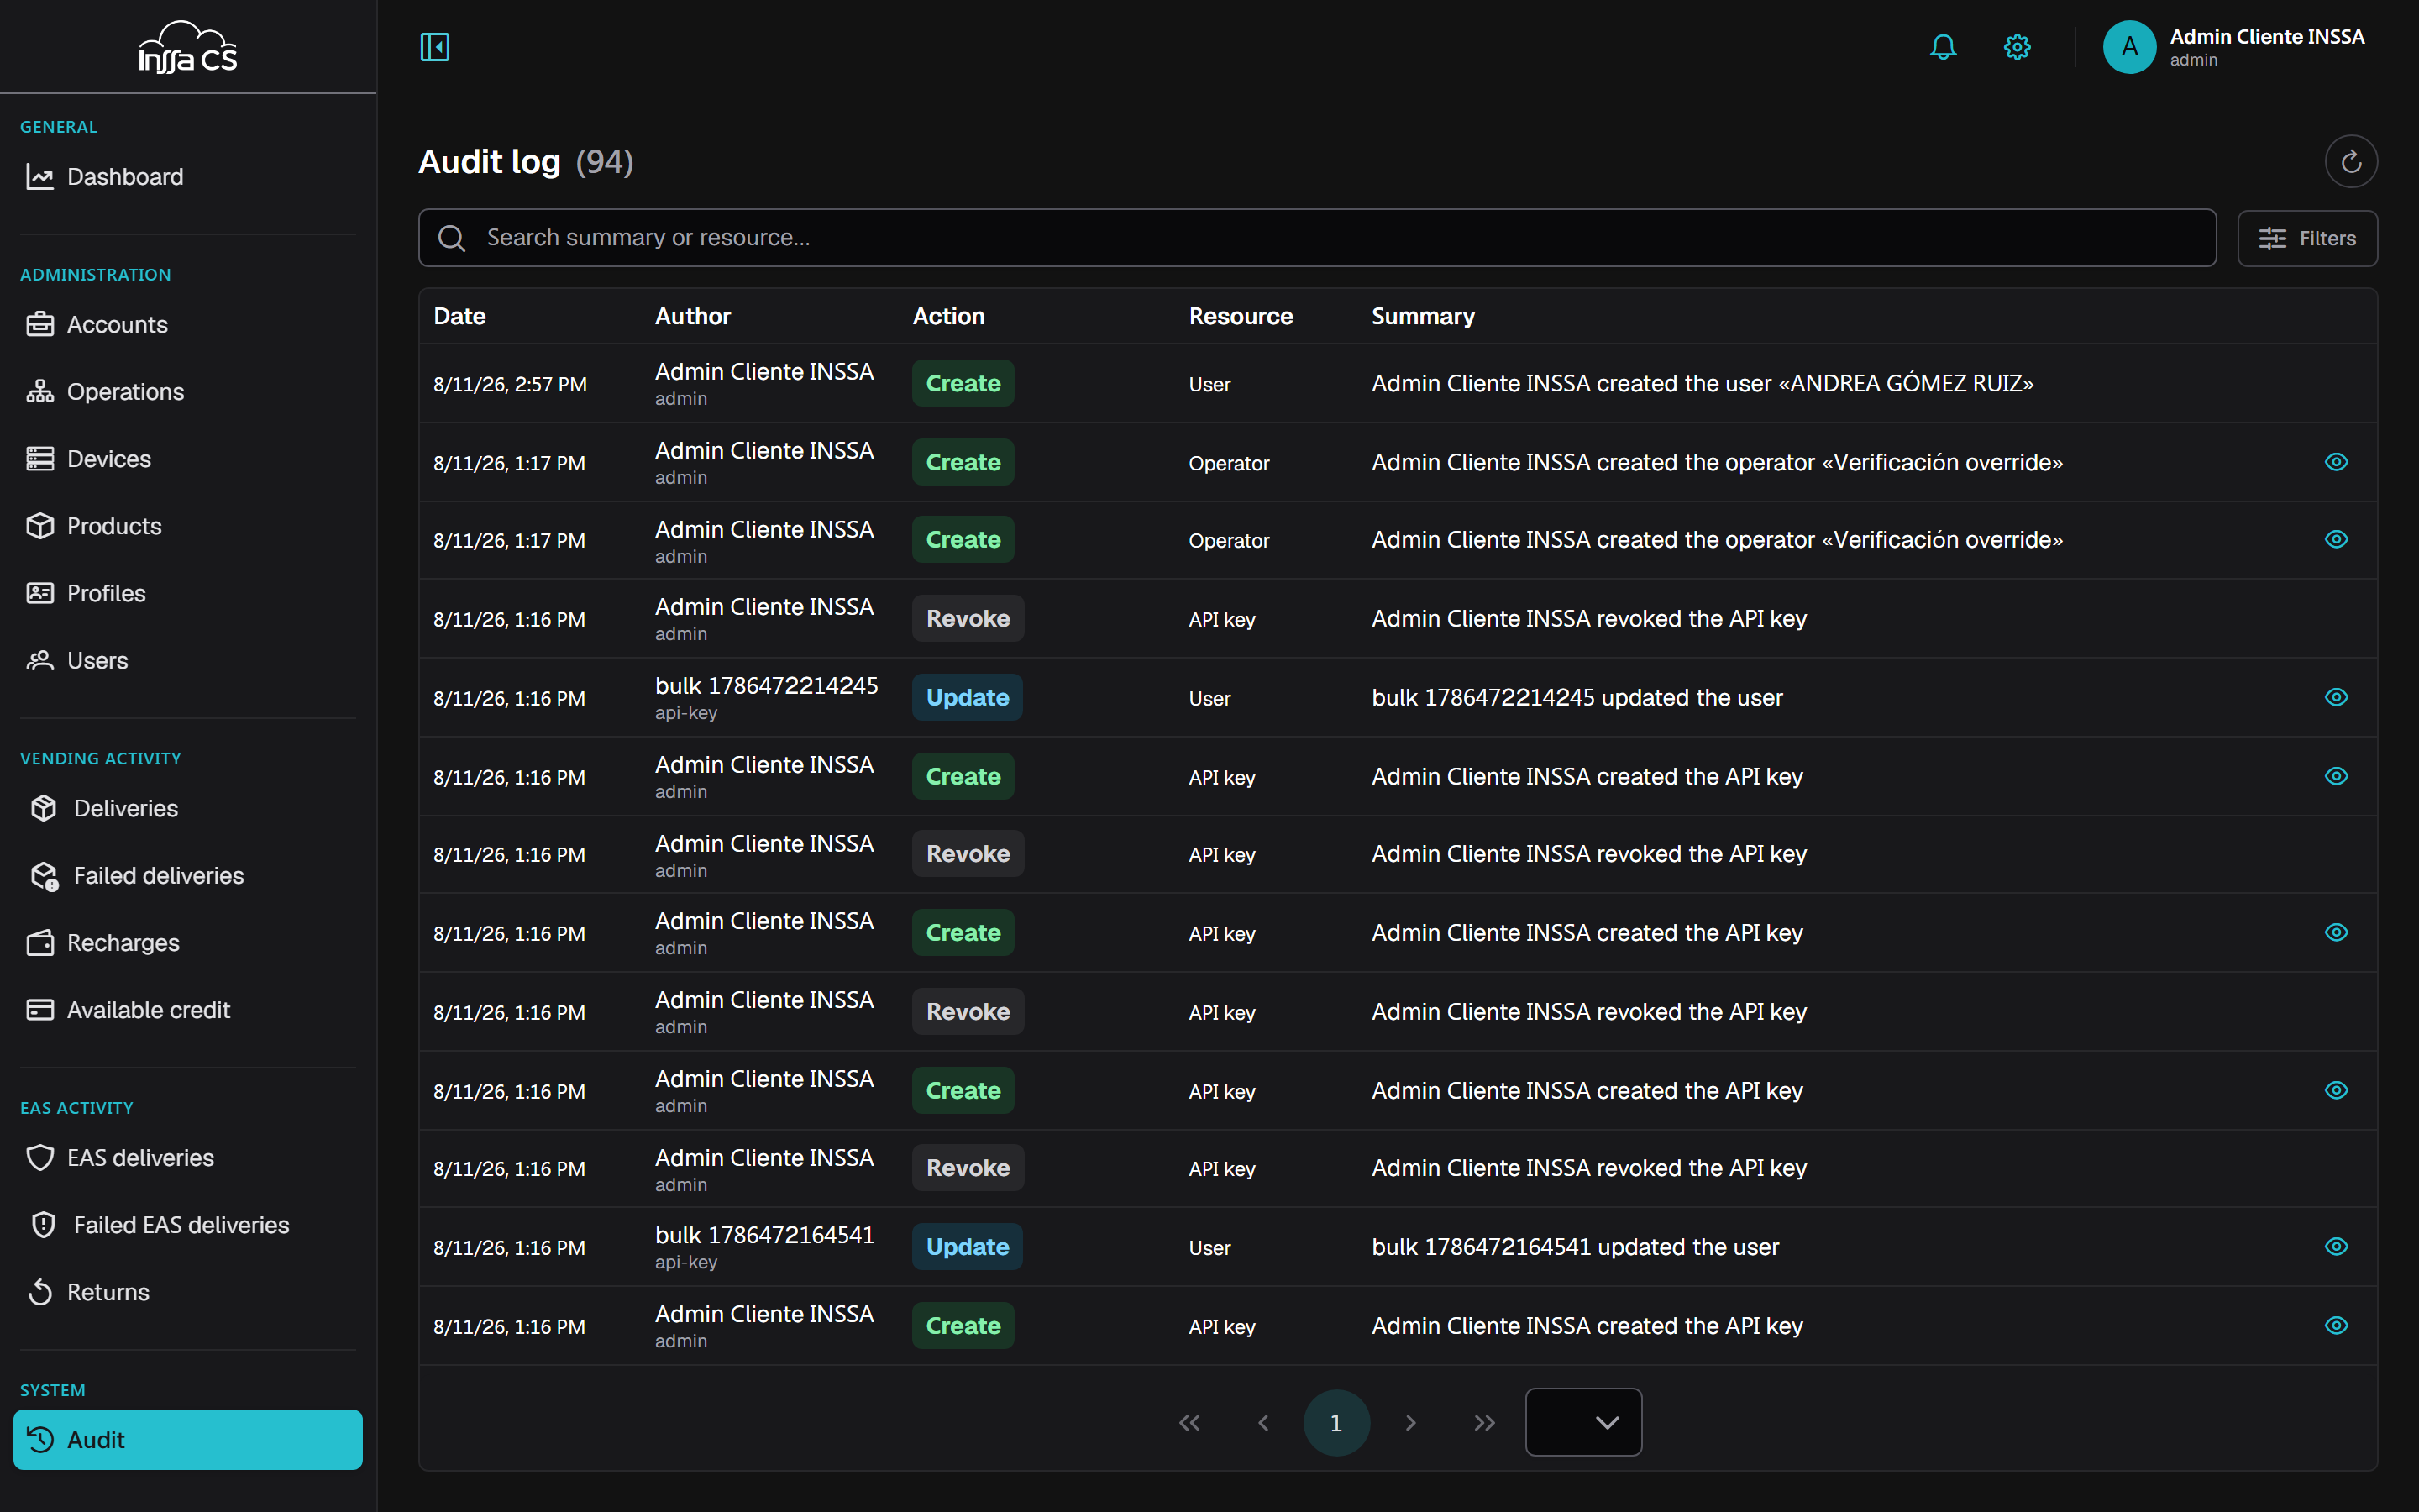Go to last page
2419x1512 pixels.
pos(1484,1422)
